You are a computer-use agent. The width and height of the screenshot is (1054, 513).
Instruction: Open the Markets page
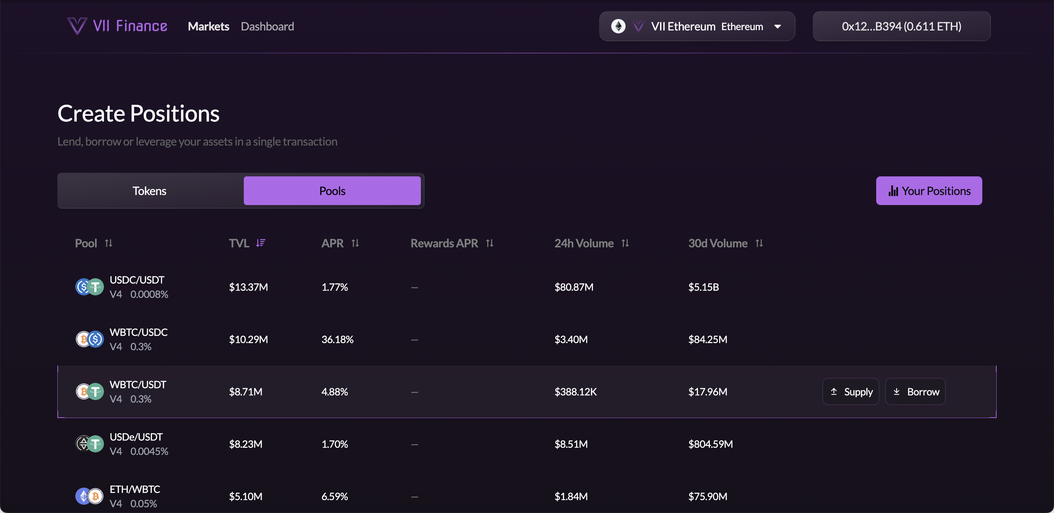pyautogui.click(x=208, y=26)
